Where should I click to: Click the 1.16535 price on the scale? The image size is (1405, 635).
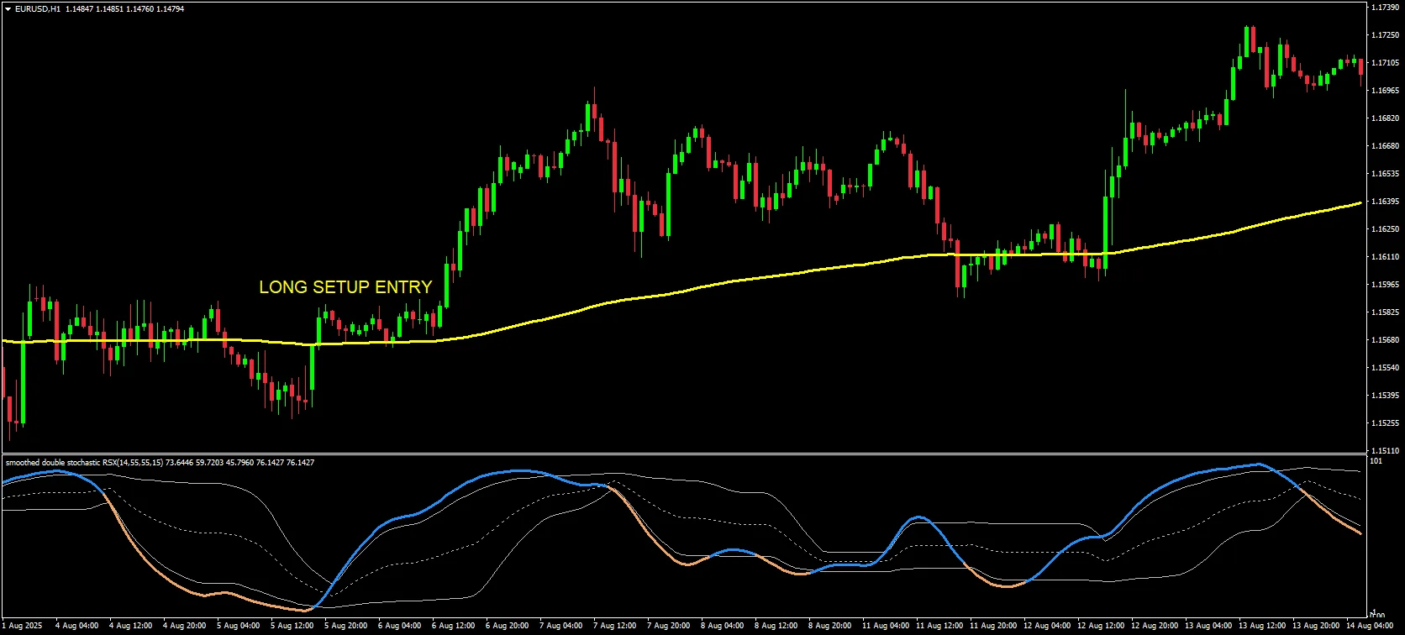1385,174
